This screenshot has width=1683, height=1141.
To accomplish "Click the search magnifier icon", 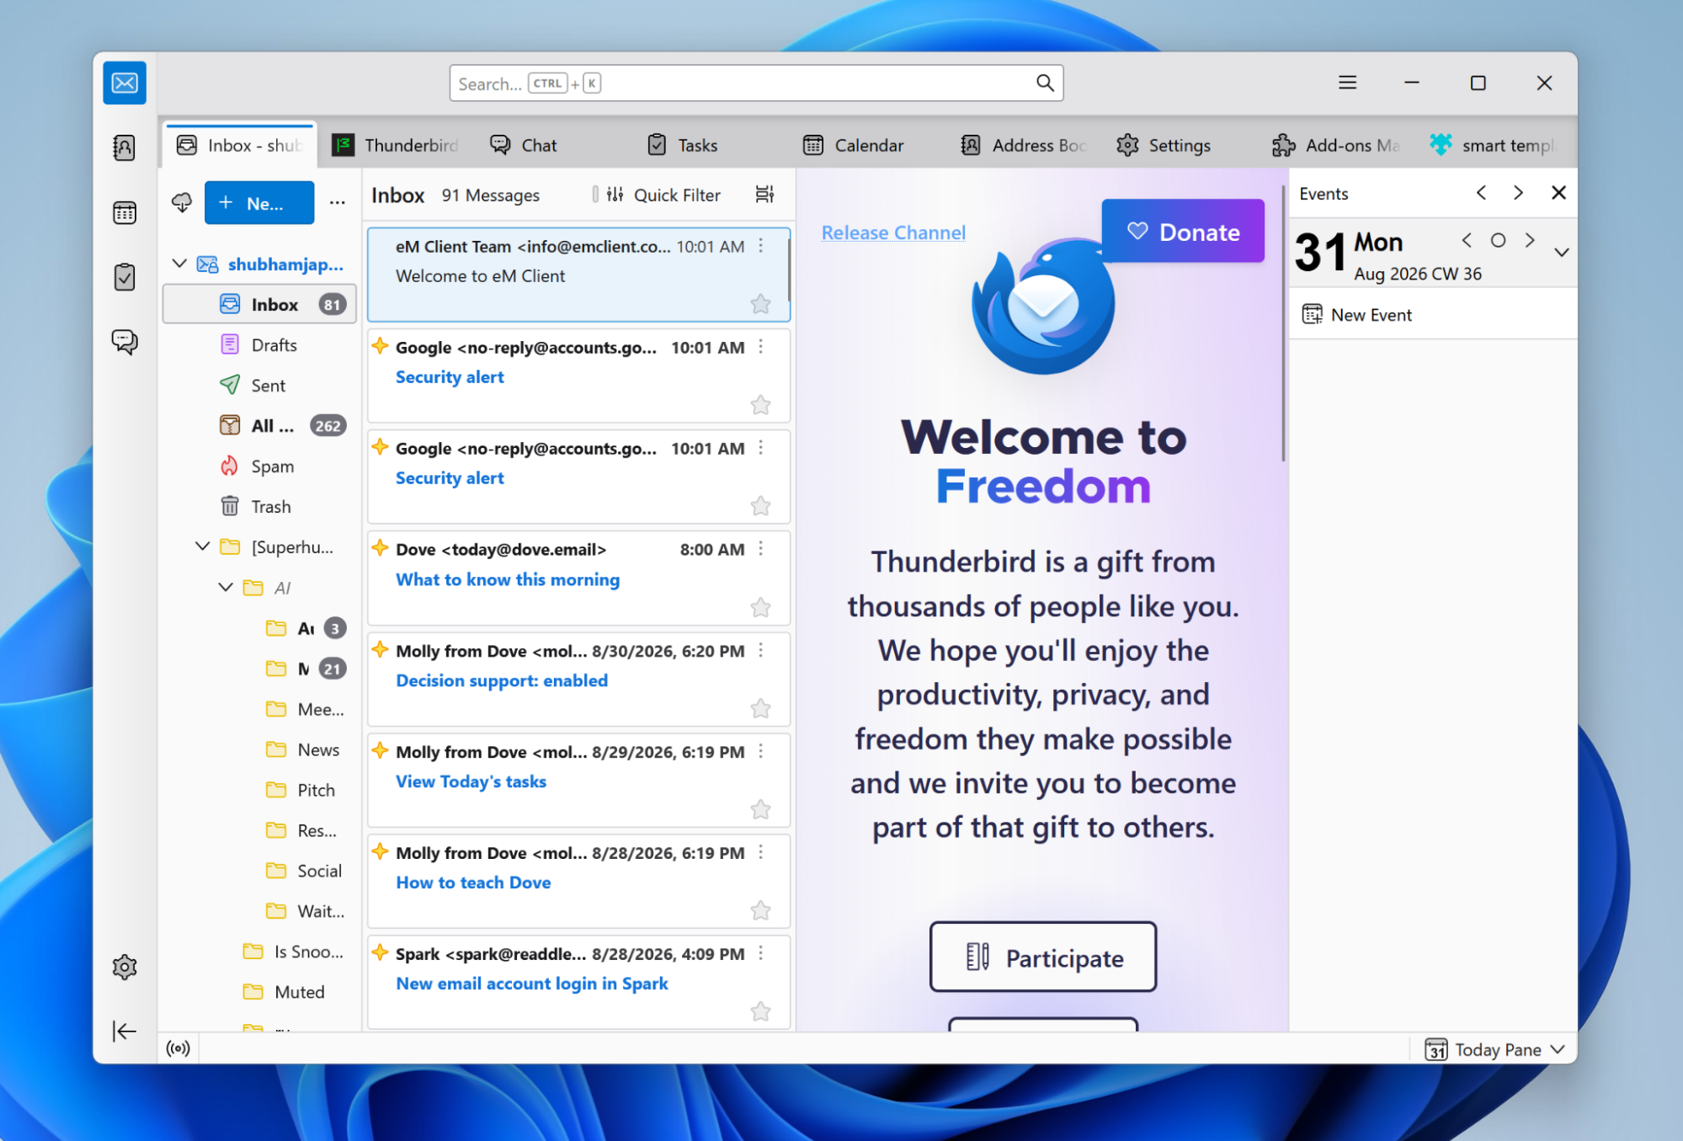I will point(1045,83).
